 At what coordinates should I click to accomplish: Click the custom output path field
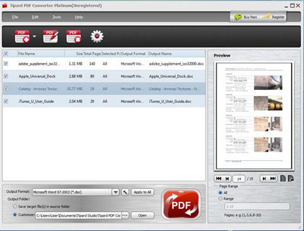tap(78, 215)
